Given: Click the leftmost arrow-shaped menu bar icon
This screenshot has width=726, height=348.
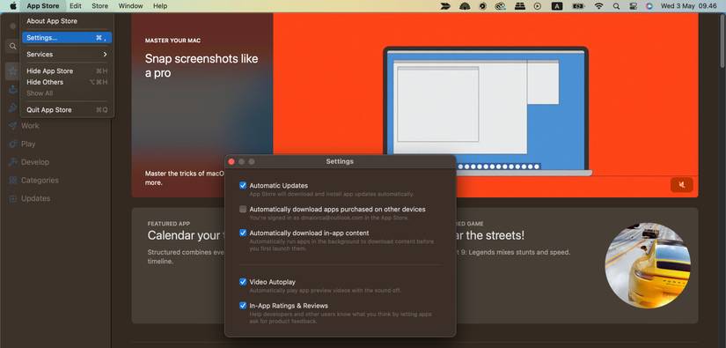Looking at the screenshot, I should 445,6.
